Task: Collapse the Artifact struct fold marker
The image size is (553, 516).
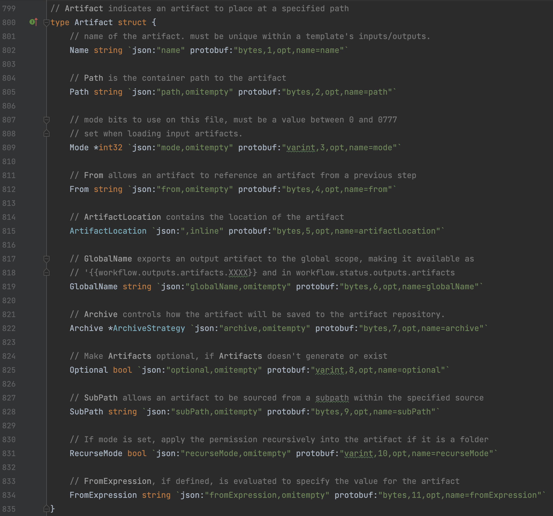Action: pyautogui.click(x=47, y=22)
